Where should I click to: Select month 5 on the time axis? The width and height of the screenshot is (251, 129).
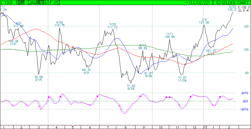pyautogui.click(x=73, y=127)
